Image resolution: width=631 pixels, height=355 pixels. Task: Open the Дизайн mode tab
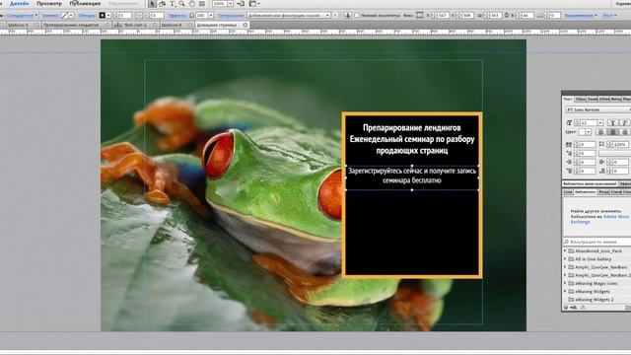tap(19, 3)
